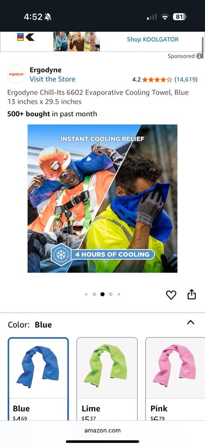The width and height of the screenshot is (205, 447).
Task: Tap the KOOLGATOR ad logo
Action: 26,37
